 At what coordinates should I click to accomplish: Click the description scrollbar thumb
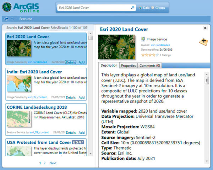point(207,81)
